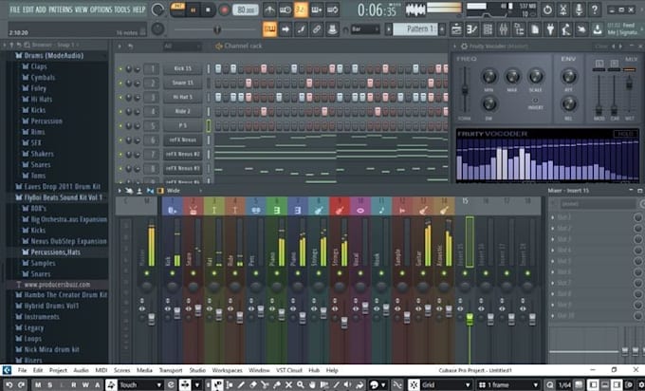Open the Piano roll view icon
Image resolution: width=645 pixels, height=391 pixels.
pos(471,29)
